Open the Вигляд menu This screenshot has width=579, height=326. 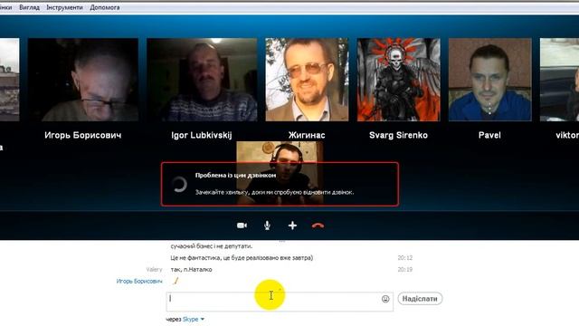point(29,7)
